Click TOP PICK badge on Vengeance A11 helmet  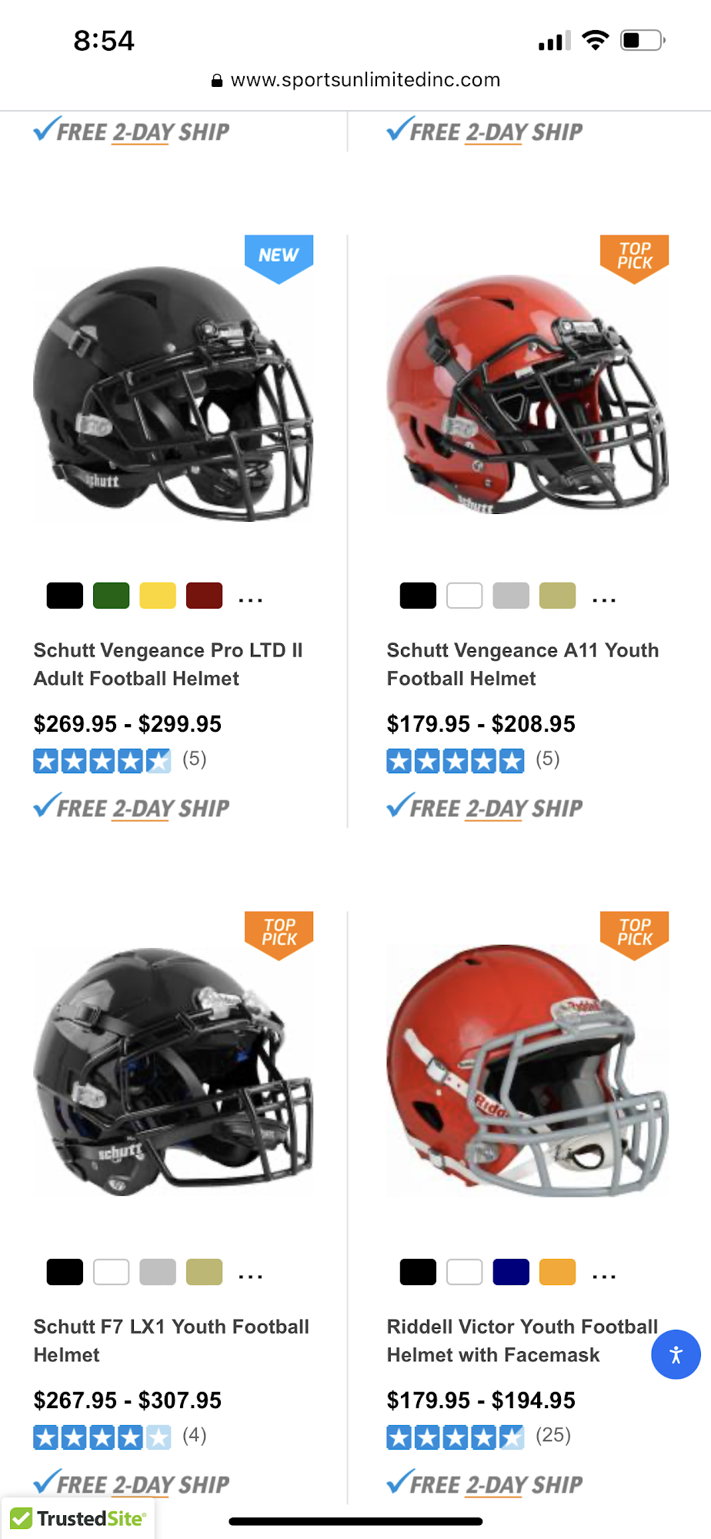(x=634, y=259)
